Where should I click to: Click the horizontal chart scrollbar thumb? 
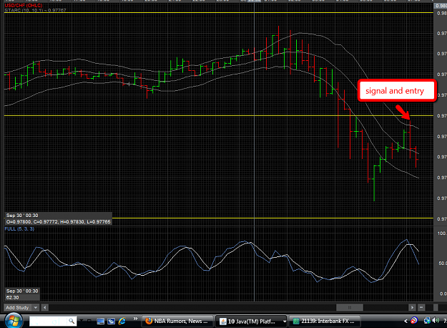pos(350,307)
